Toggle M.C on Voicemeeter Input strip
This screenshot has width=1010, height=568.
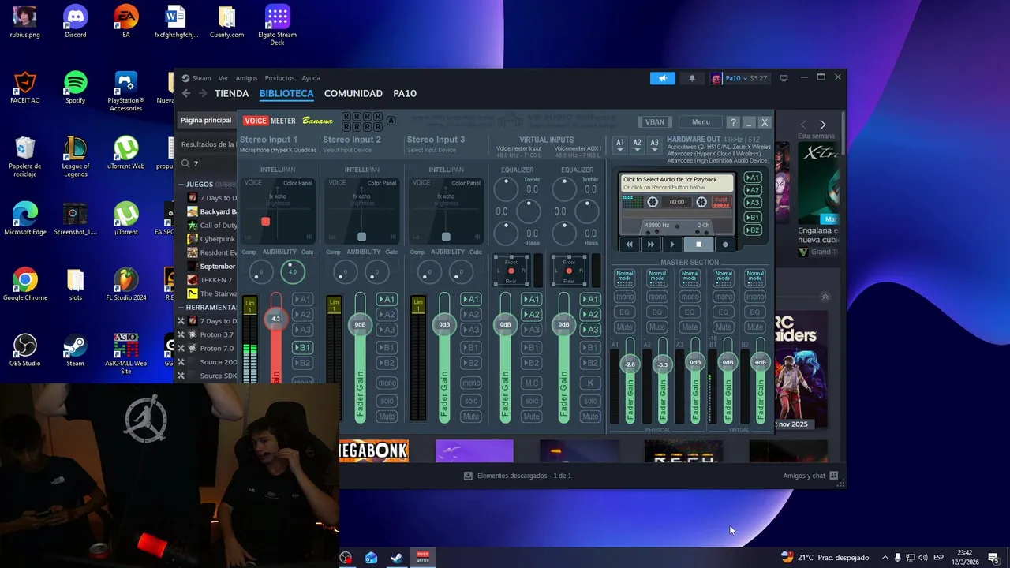[x=532, y=383]
